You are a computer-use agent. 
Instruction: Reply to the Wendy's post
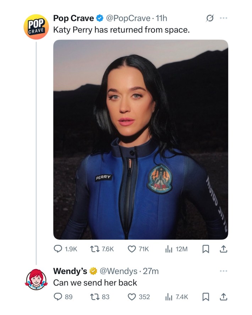pyautogui.click(x=58, y=297)
